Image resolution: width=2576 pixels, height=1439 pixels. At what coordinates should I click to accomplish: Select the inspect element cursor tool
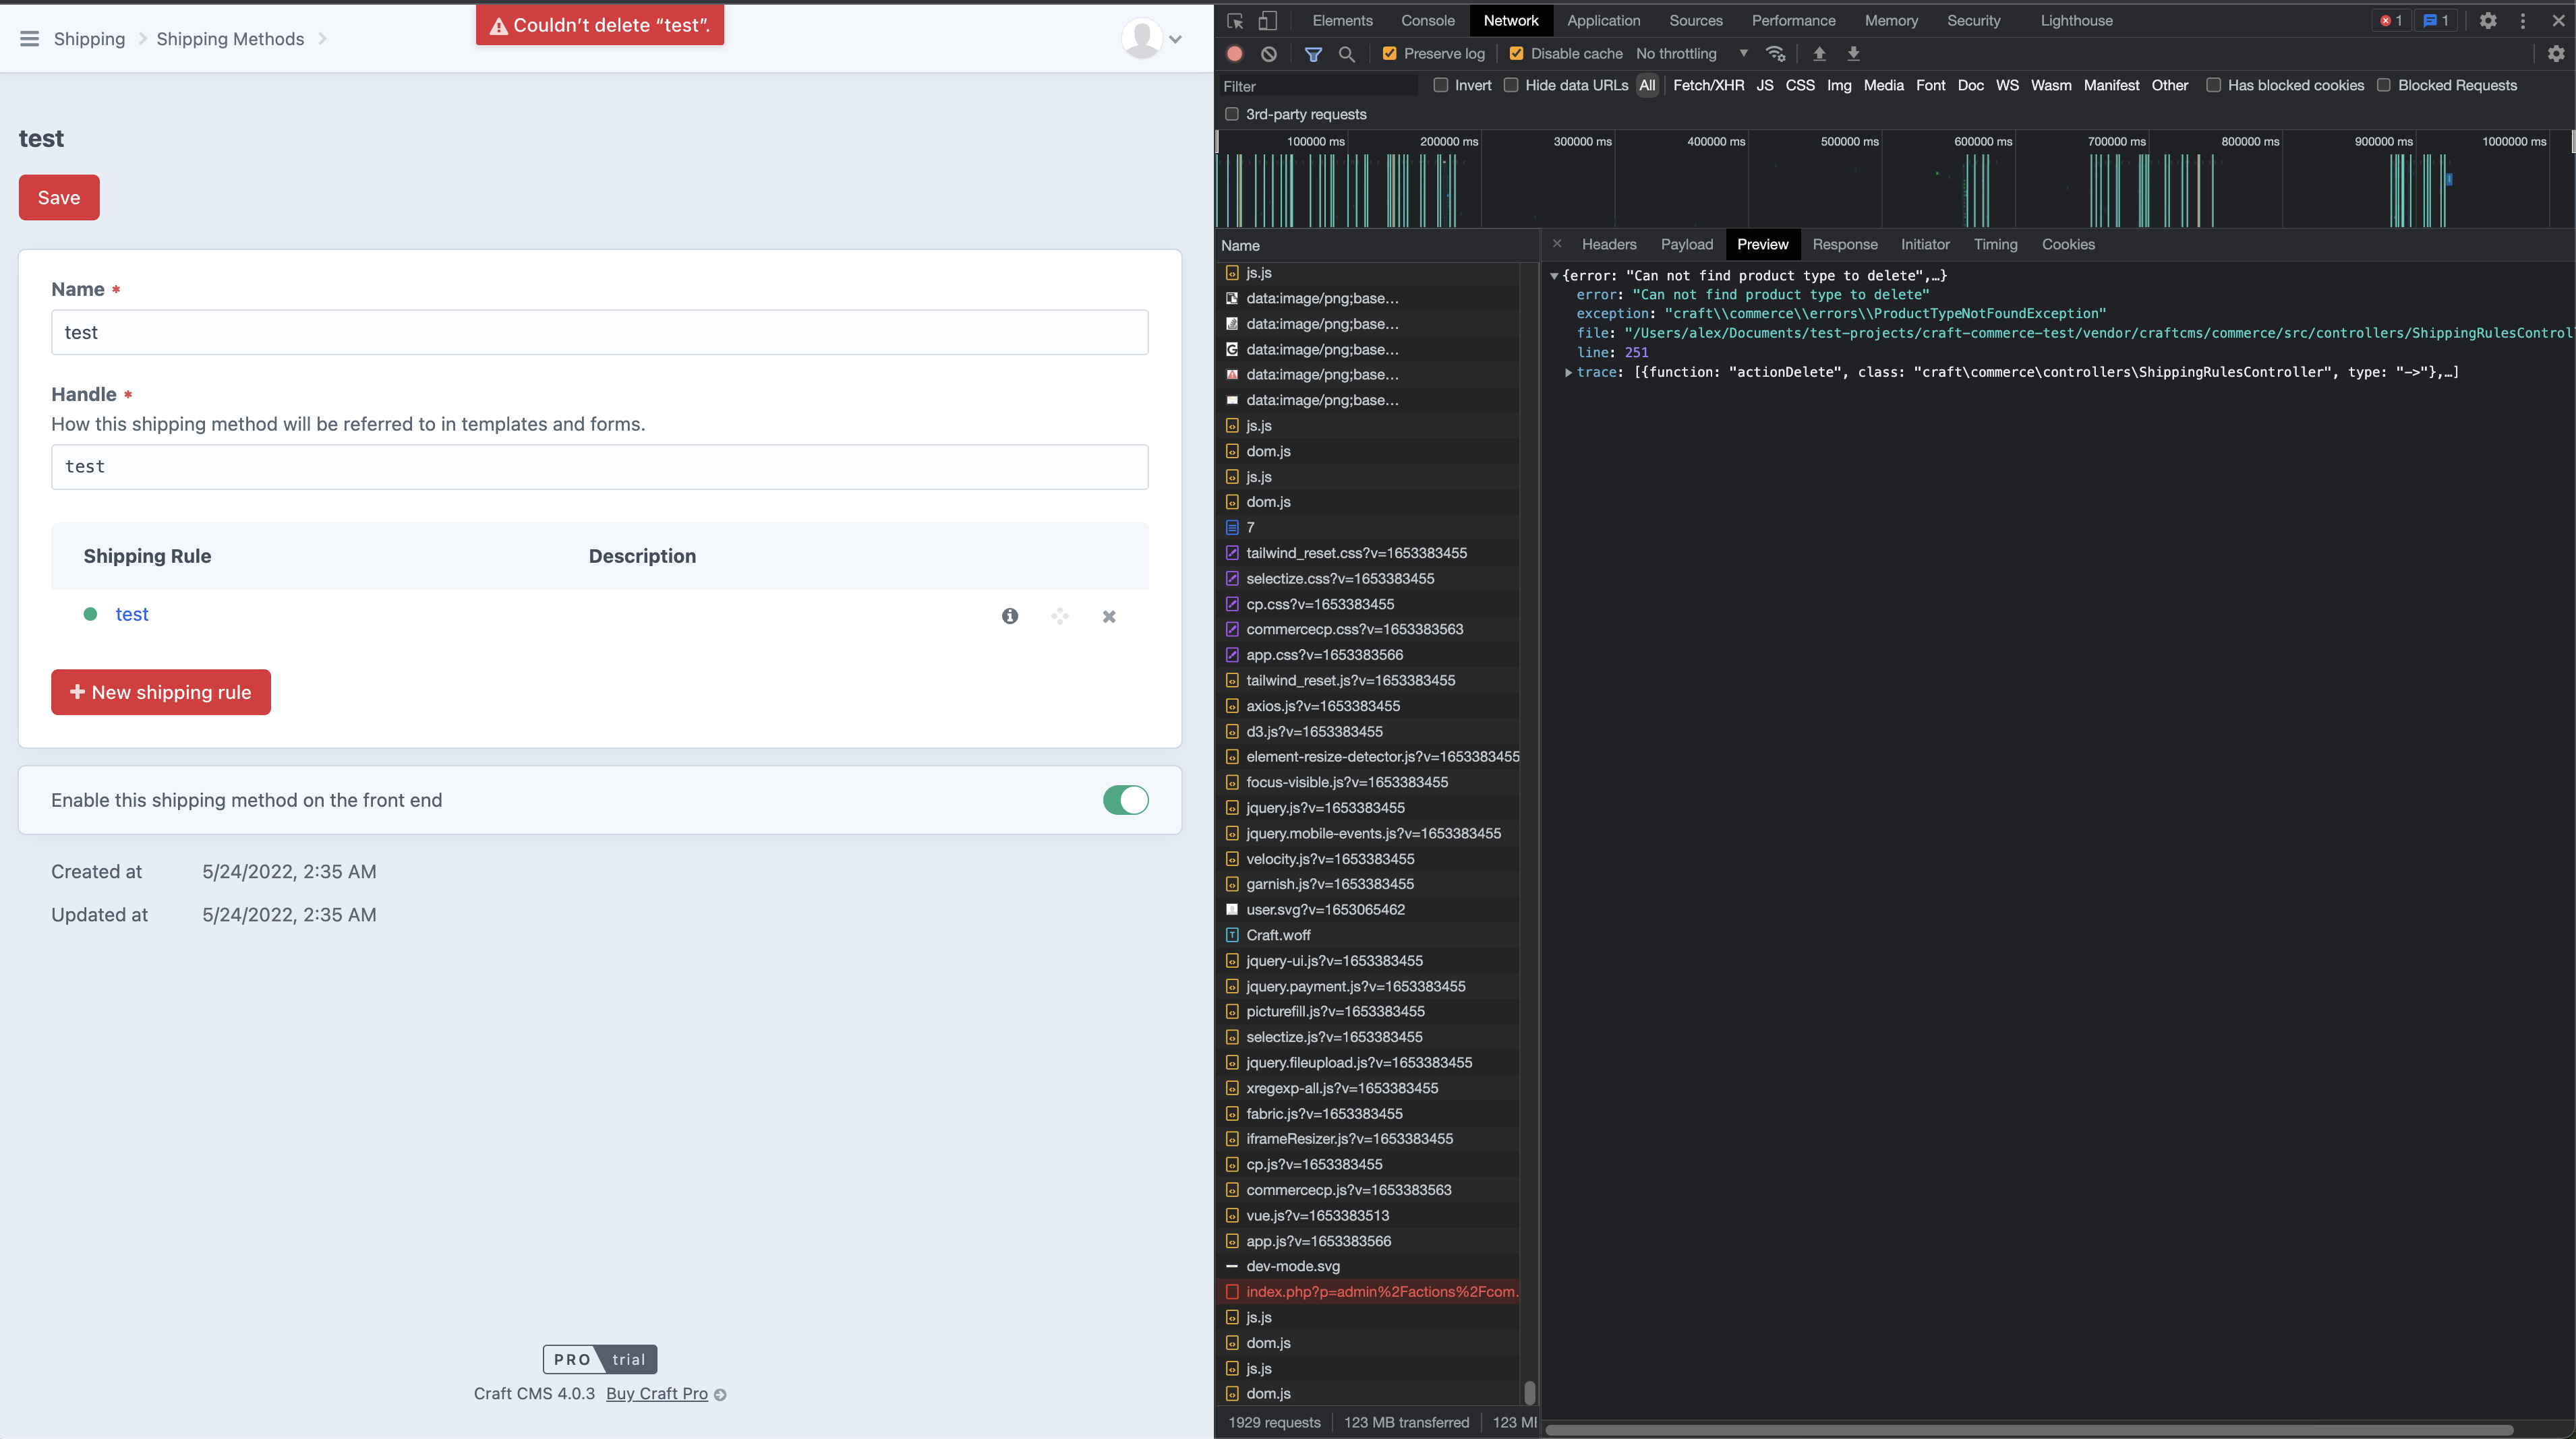click(1235, 20)
